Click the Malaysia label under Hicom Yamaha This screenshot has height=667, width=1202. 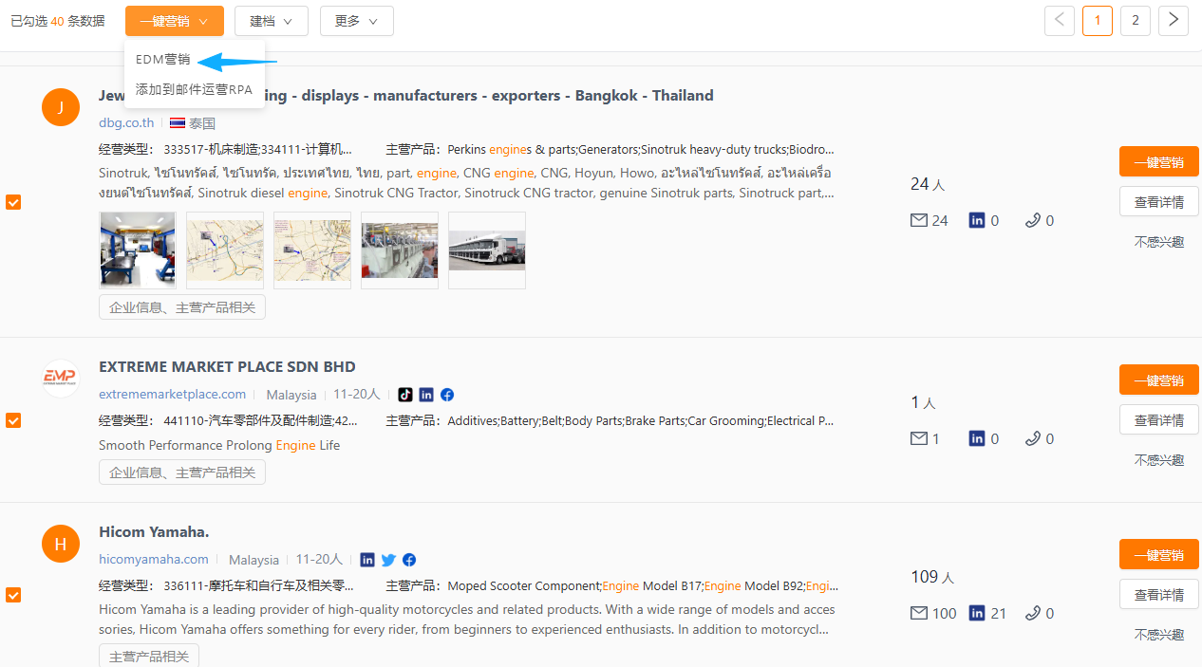tap(254, 560)
